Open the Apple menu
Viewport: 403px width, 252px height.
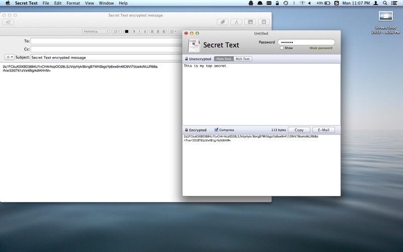click(8, 3)
